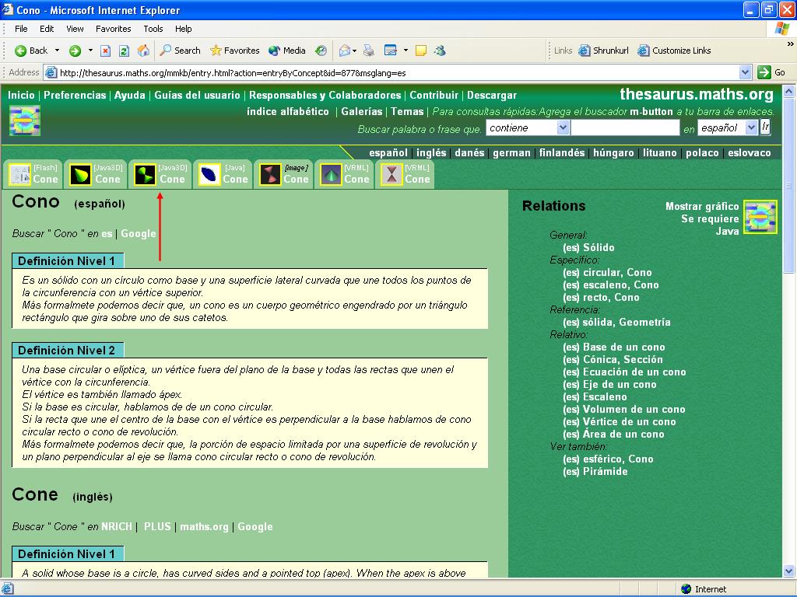Open the Tools menu
The image size is (797, 597).
(x=153, y=29)
